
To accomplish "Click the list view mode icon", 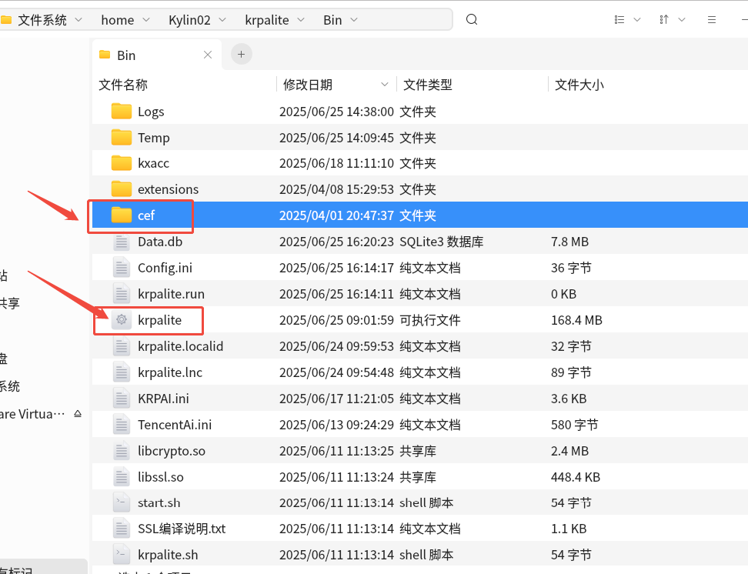I will click(619, 19).
